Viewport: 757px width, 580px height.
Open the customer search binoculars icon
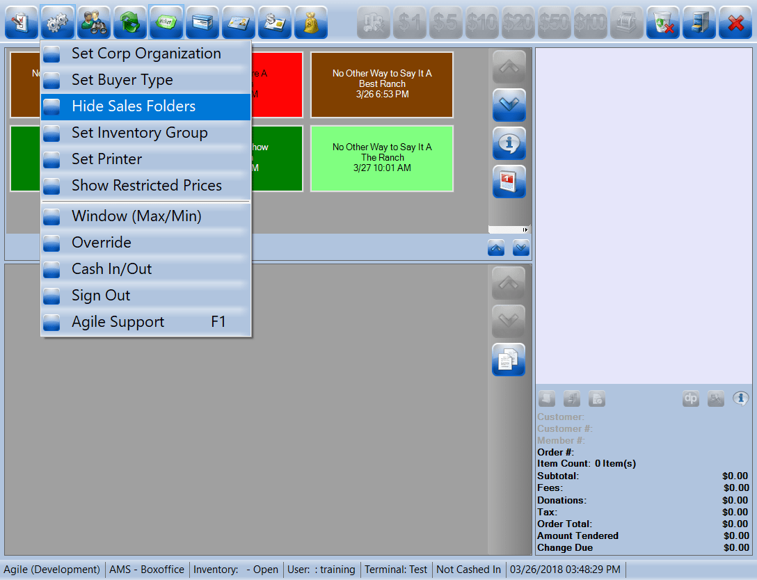click(94, 22)
